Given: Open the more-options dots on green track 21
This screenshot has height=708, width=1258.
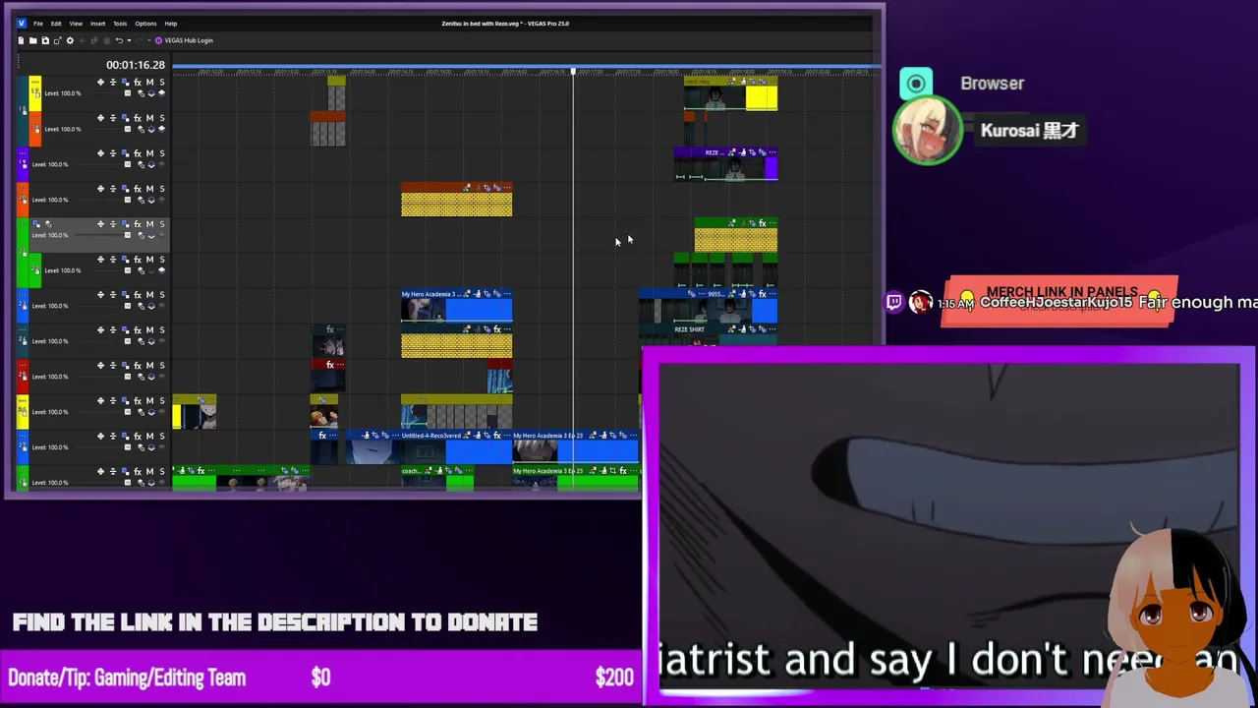Looking at the screenshot, I should (x=23, y=224).
